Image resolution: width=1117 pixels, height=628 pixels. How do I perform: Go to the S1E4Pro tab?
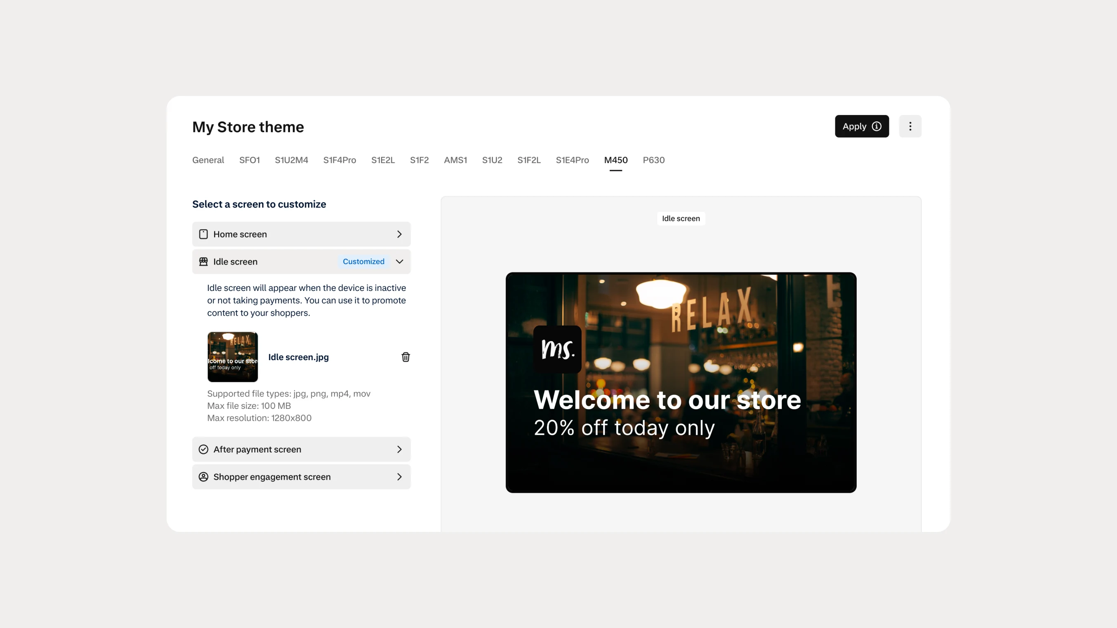tap(573, 160)
